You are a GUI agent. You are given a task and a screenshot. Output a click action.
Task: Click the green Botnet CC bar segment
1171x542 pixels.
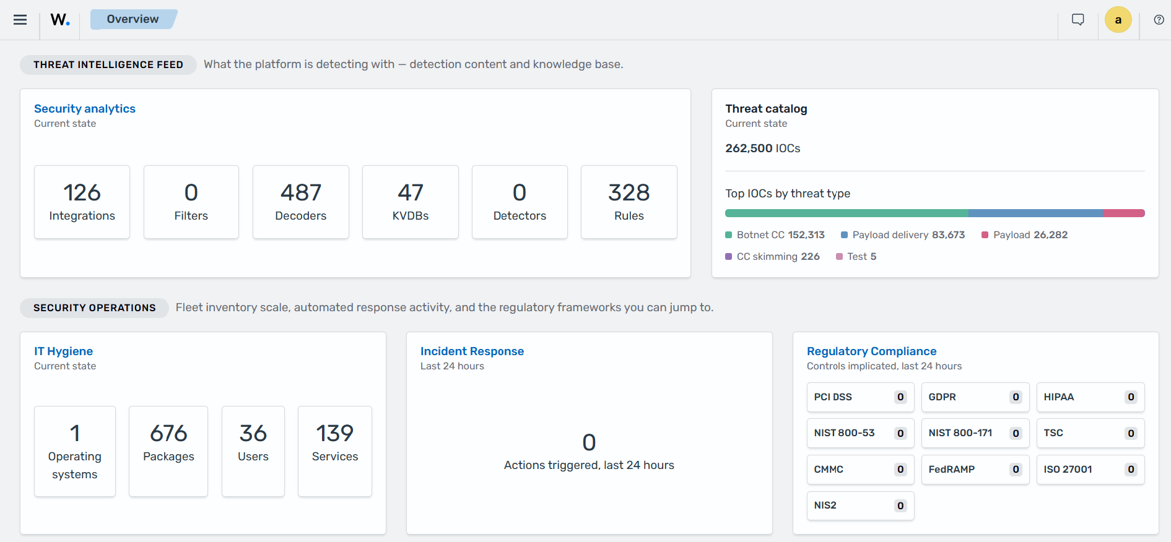point(847,213)
